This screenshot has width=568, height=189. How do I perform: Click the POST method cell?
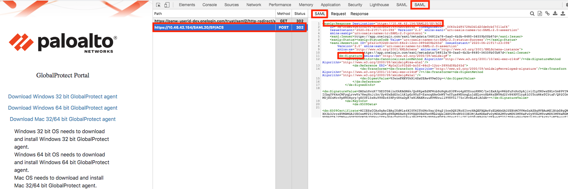284,27
